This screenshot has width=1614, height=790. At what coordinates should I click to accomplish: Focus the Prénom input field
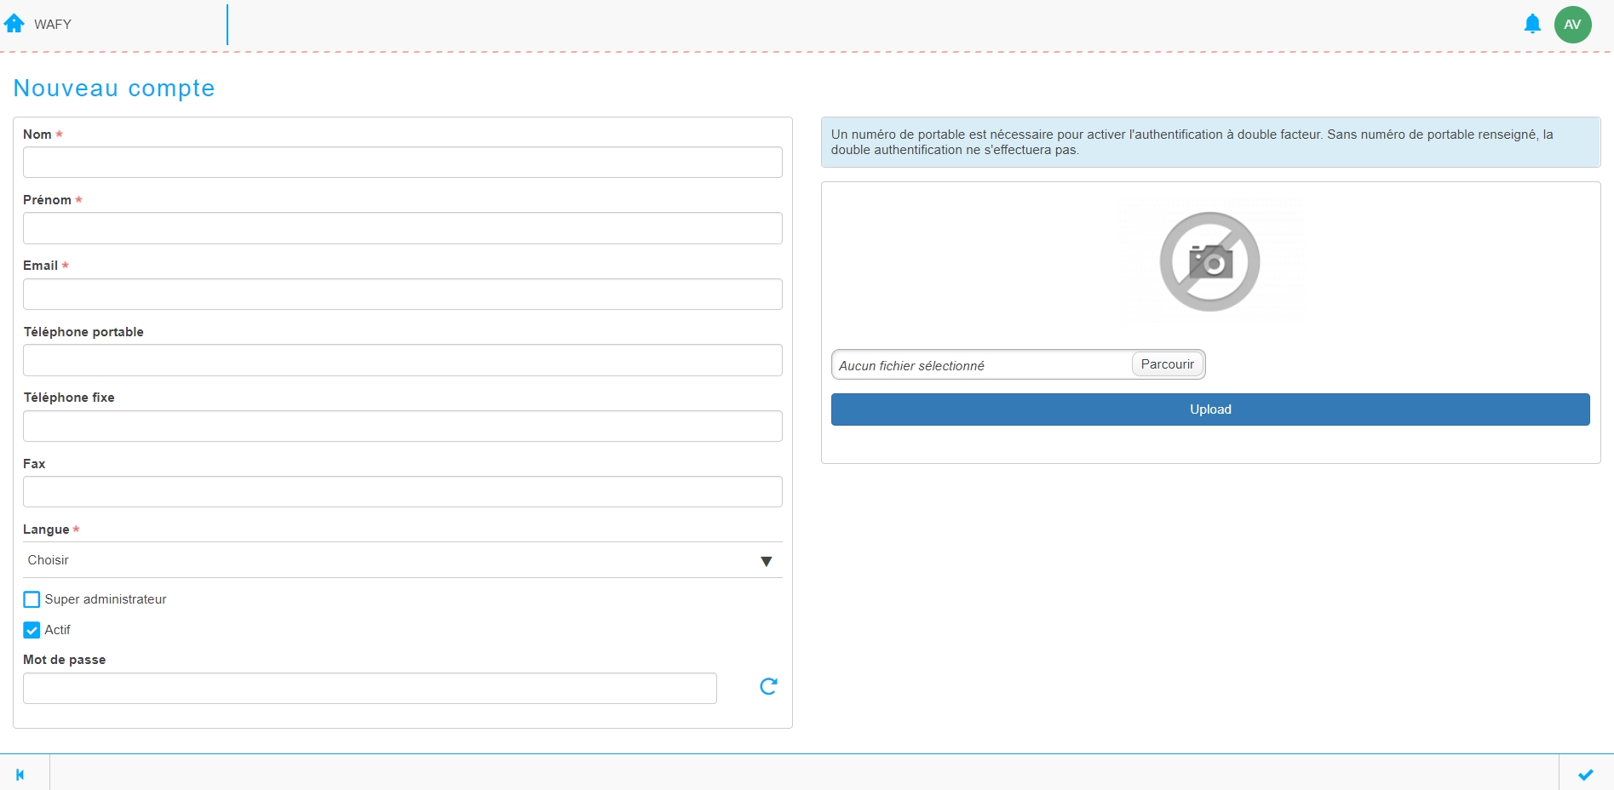click(x=402, y=228)
